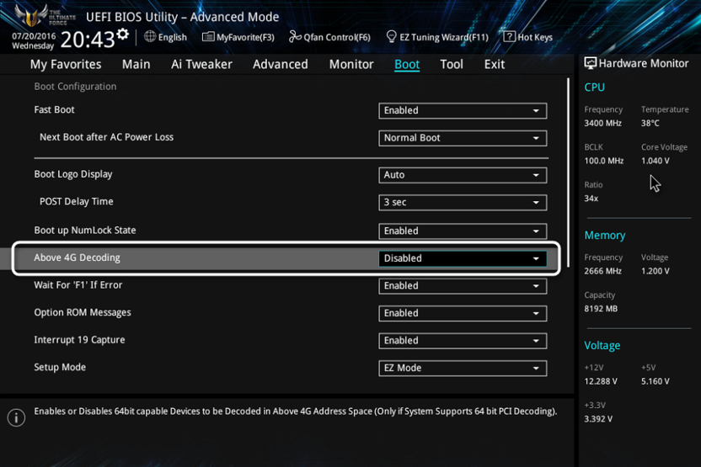Viewport: 701px width, 467px height.
Task: Select the Fast Boot label
Action: pyautogui.click(x=54, y=110)
